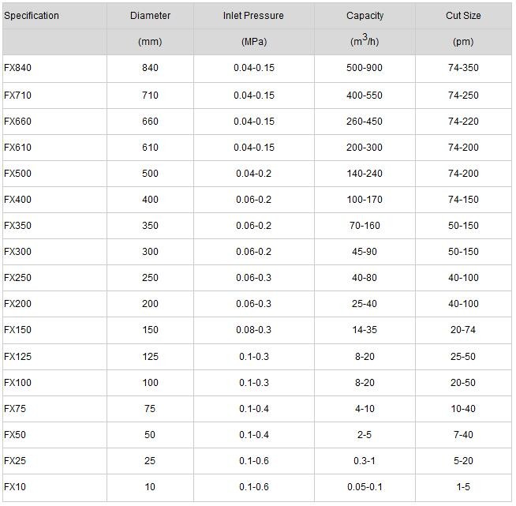Click the FX10 specification cell
The image size is (516, 506).
click(15, 487)
